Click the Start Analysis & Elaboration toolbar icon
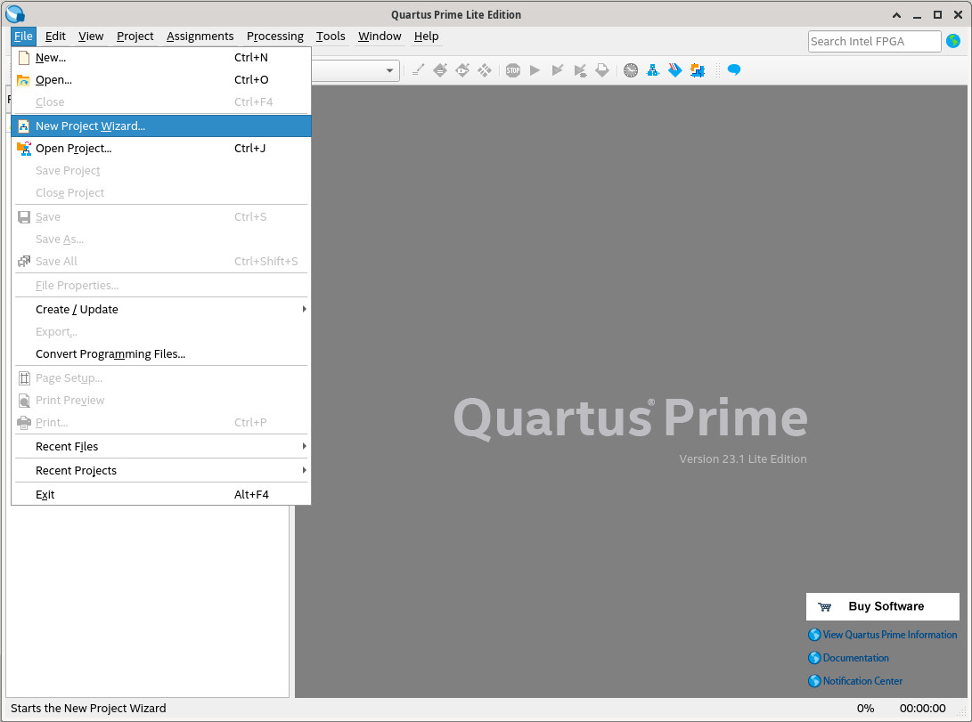Viewport: 972px width, 722px height. (558, 70)
